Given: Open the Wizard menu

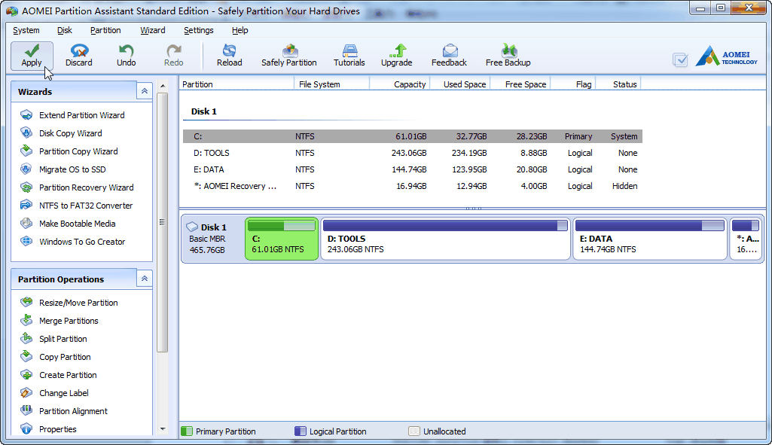Looking at the screenshot, I should [153, 31].
